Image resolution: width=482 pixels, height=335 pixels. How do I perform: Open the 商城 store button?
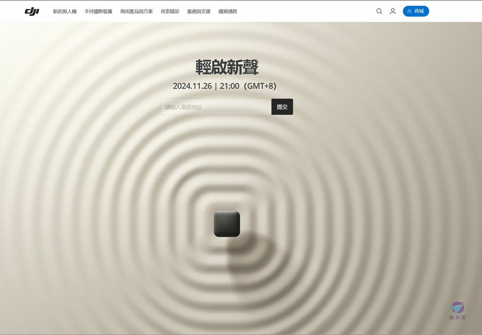pos(416,11)
